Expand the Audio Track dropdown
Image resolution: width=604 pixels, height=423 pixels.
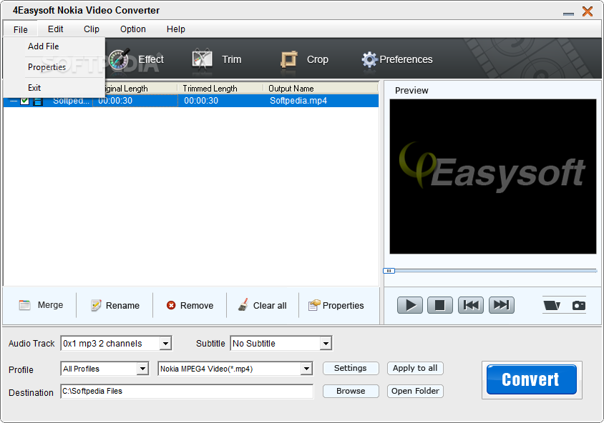pos(165,344)
